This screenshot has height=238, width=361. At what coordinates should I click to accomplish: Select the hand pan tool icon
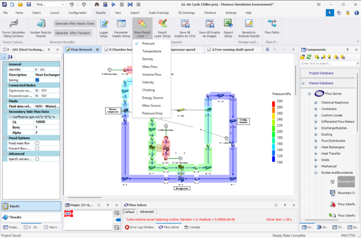[338, 13]
